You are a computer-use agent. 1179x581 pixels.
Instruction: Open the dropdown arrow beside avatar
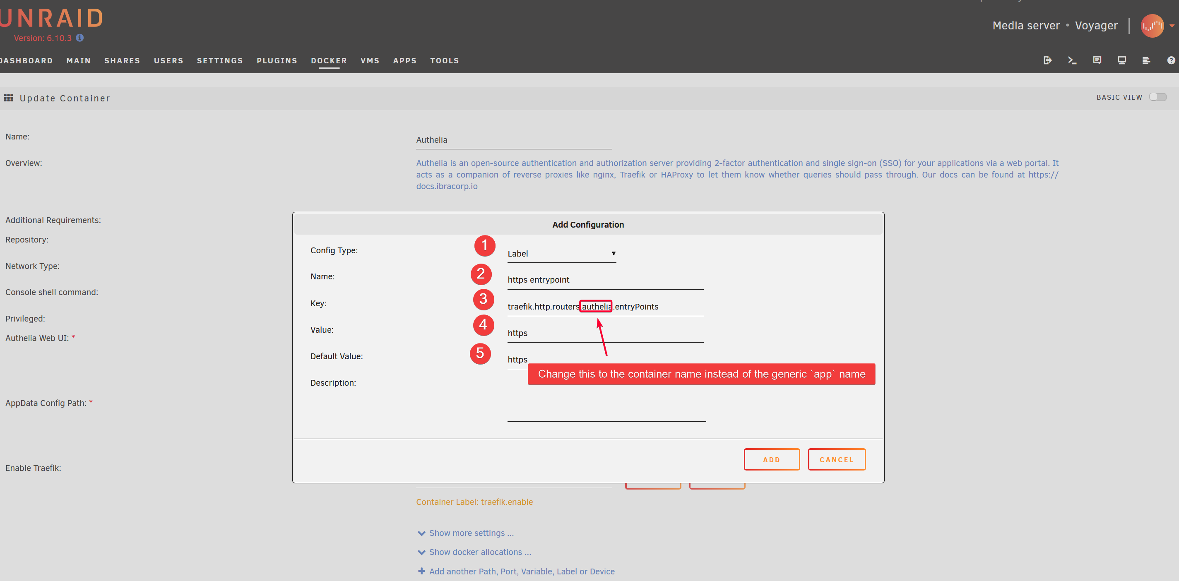(1172, 26)
